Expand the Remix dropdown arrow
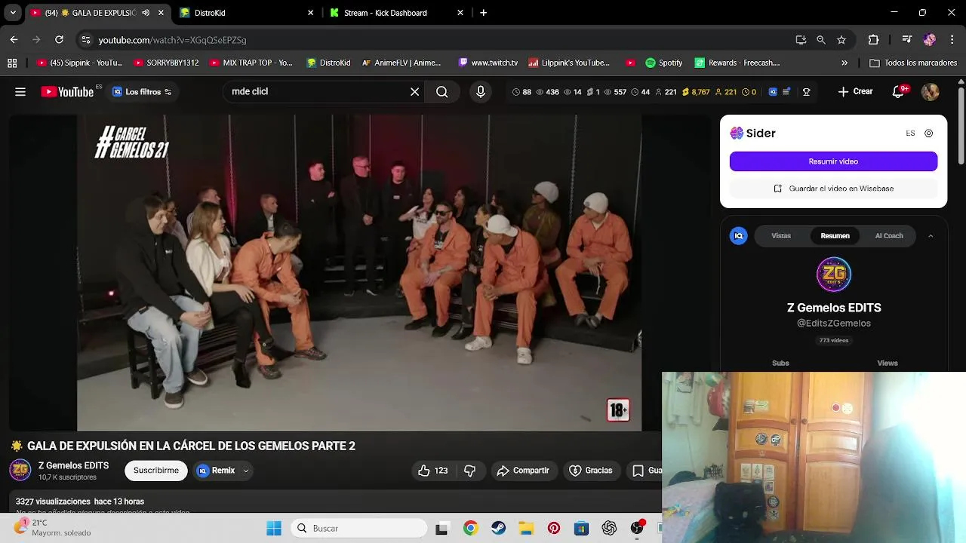 point(245,471)
